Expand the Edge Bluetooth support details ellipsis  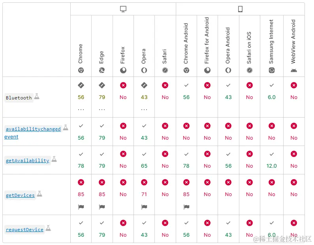coord(102,110)
